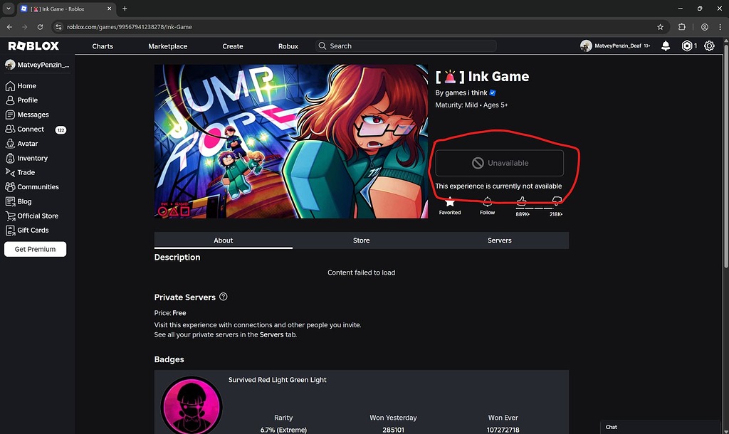Open Home from the sidebar

(x=21, y=86)
